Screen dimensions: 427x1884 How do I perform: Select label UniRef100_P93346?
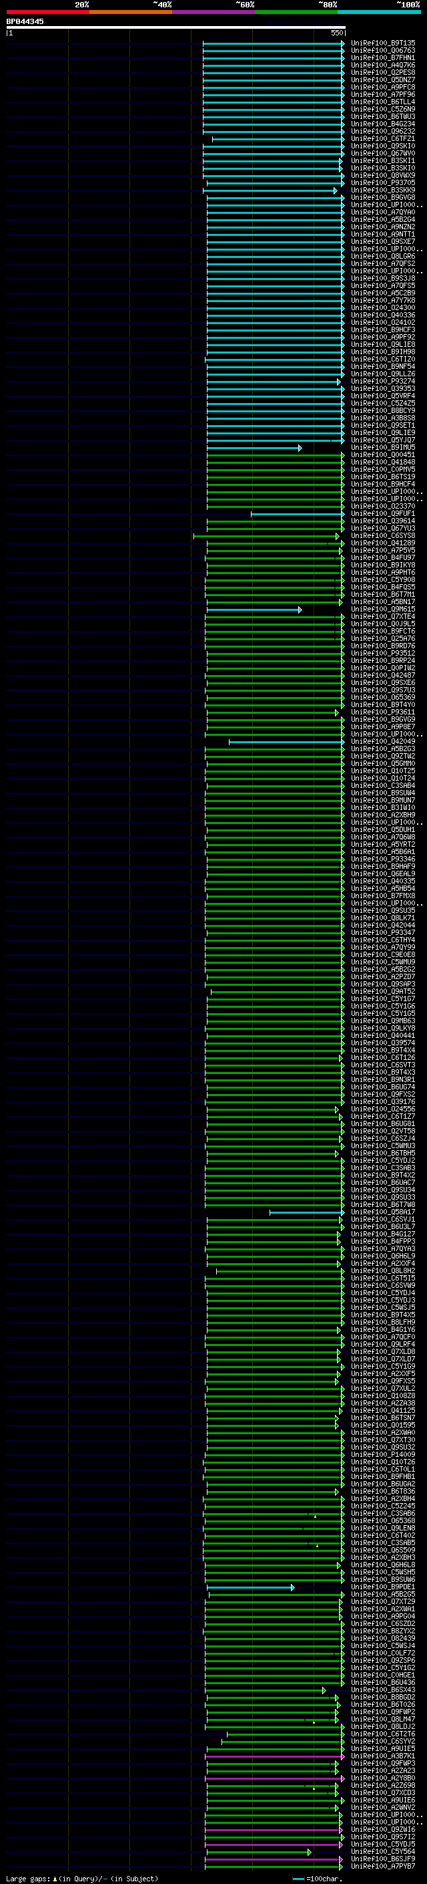[x=383, y=859]
